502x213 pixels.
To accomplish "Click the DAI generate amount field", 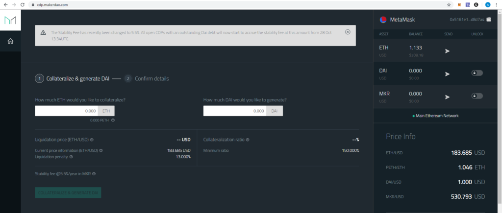I will (x=235, y=111).
